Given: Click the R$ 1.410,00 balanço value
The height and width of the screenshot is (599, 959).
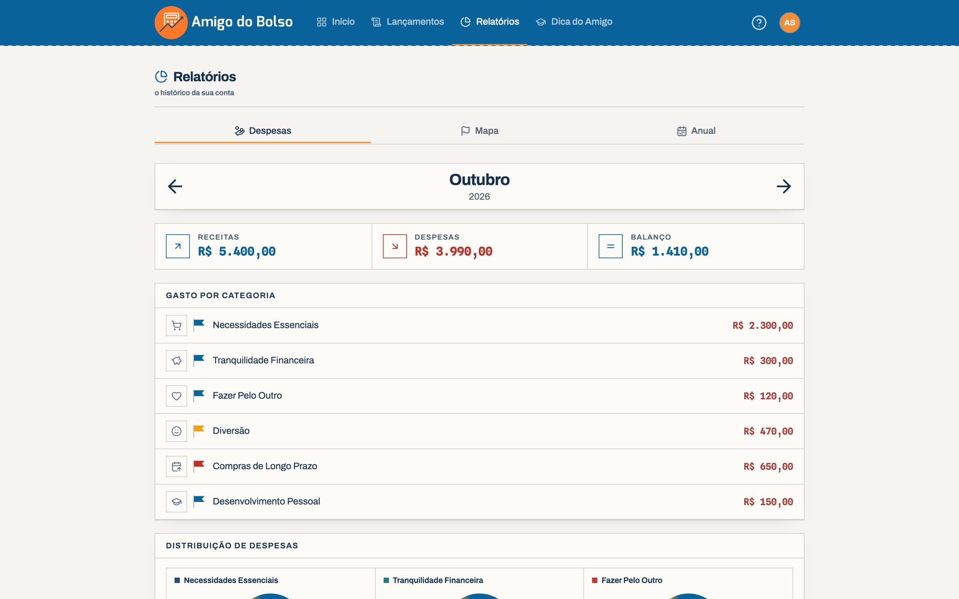Looking at the screenshot, I should (x=670, y=252).
